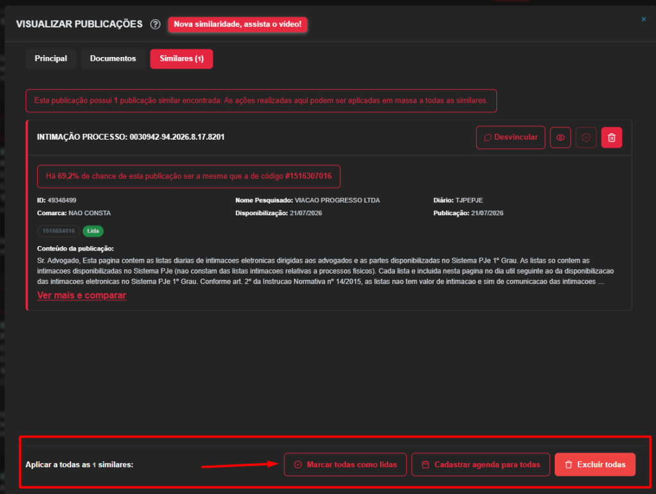This screenshot has width=656, height=494.
Task: Click the Desvincular button
Action: [x=511, y=137]
